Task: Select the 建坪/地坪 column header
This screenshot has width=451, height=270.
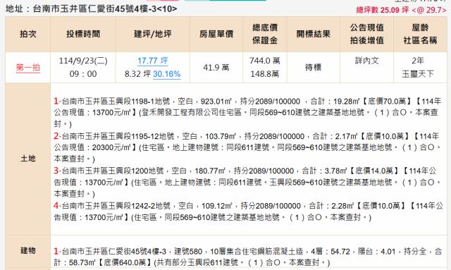Action: 153,34
